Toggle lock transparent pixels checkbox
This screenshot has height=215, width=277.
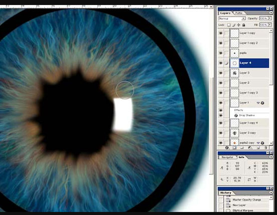229,25
